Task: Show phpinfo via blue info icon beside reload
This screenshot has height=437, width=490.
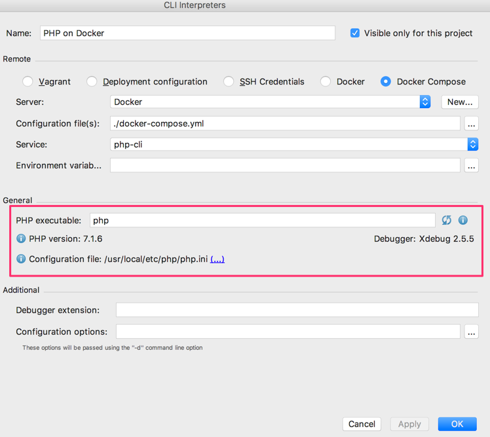Action: coord(462,220)
